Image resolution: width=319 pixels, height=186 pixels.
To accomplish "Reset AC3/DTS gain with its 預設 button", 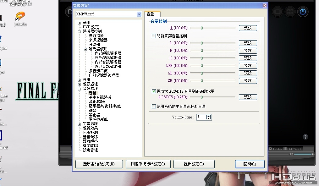I will click(248, 97).
